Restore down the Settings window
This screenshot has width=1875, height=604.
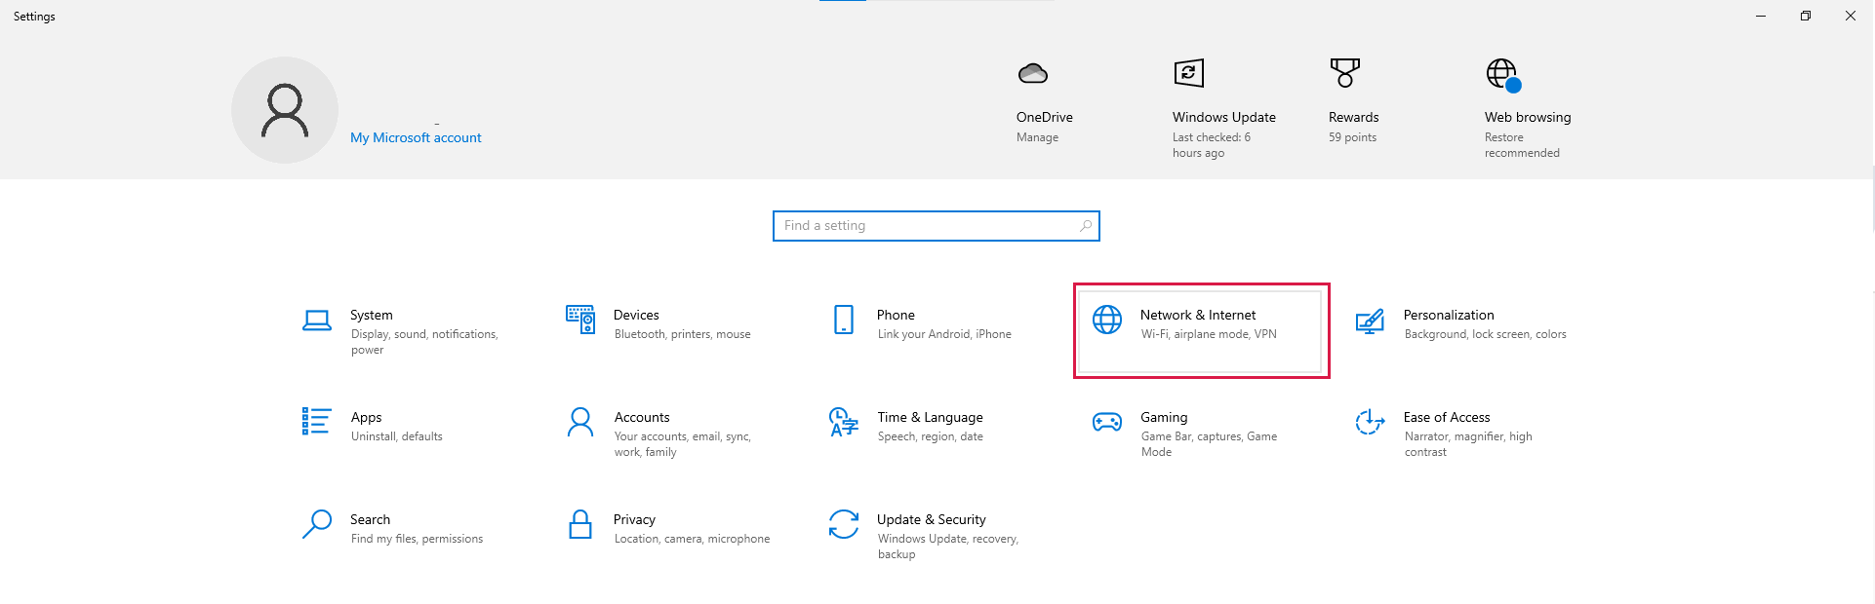(1806, 16)
